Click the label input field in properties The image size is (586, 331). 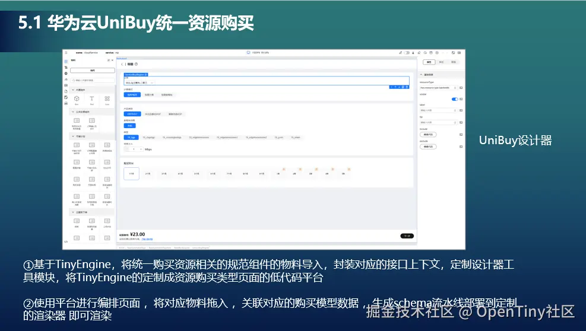[438, 110]
